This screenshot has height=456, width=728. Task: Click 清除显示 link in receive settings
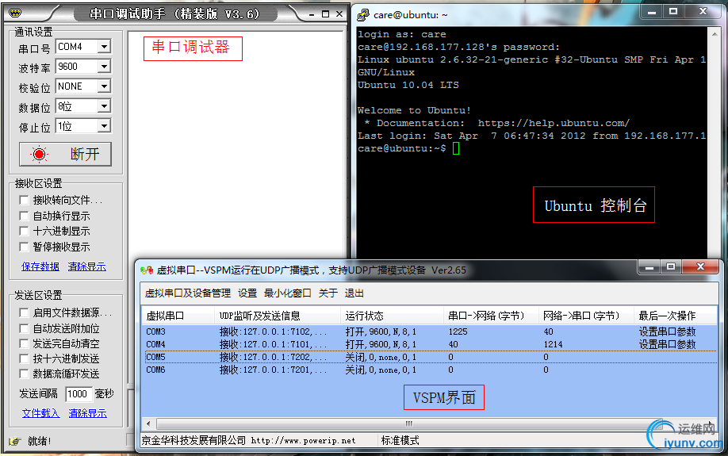tap(86, 266)
